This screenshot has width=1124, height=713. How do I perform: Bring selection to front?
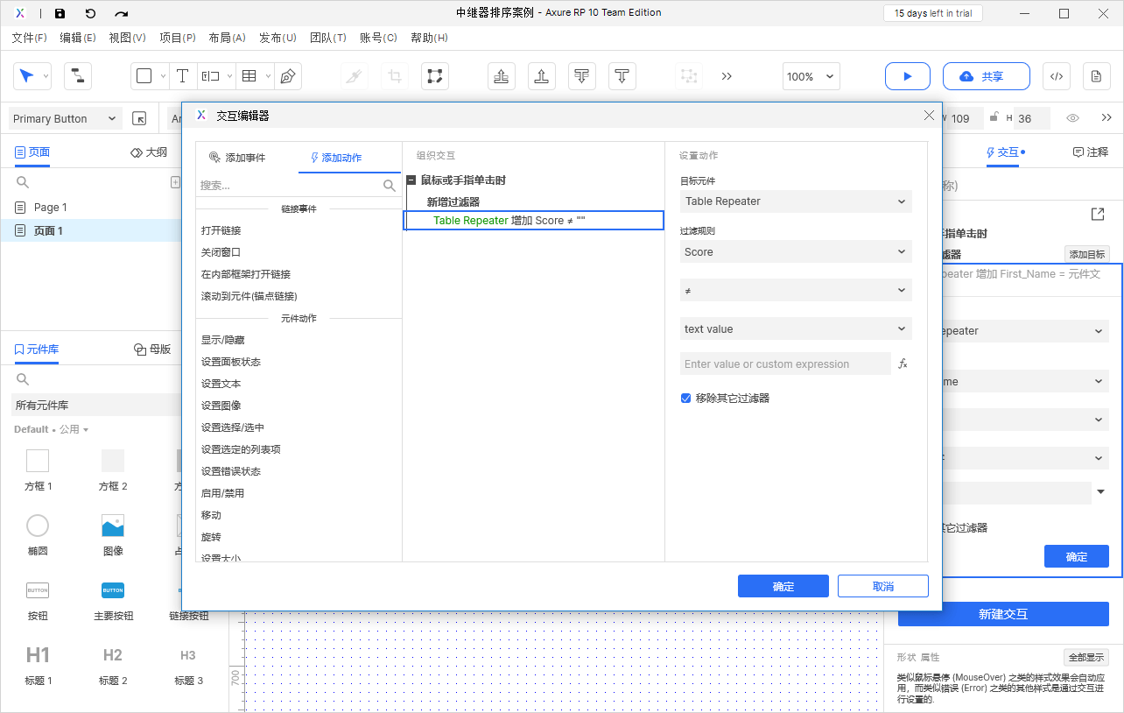point(502,76)
